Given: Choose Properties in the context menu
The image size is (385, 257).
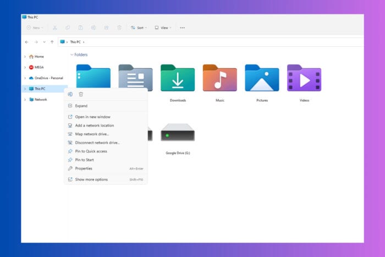Looking at the screenshot, I should pos(106,168).
